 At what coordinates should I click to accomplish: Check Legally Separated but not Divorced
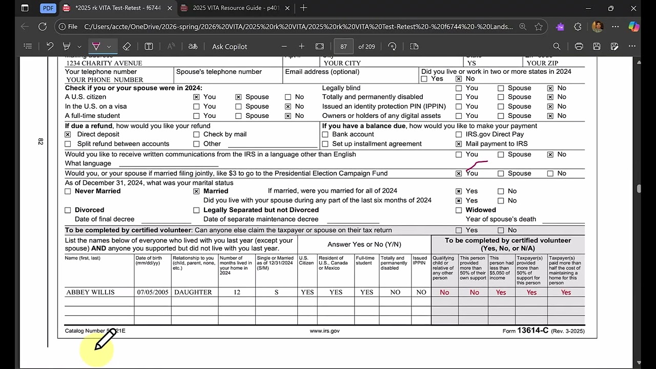click(196, 210)
